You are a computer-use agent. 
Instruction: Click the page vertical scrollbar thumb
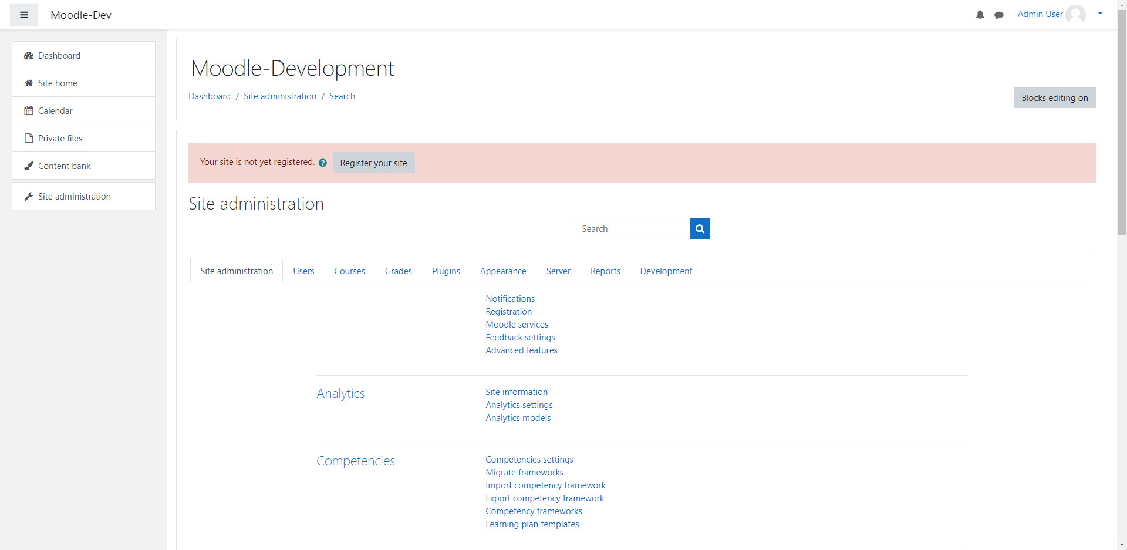pos(1122,122)
